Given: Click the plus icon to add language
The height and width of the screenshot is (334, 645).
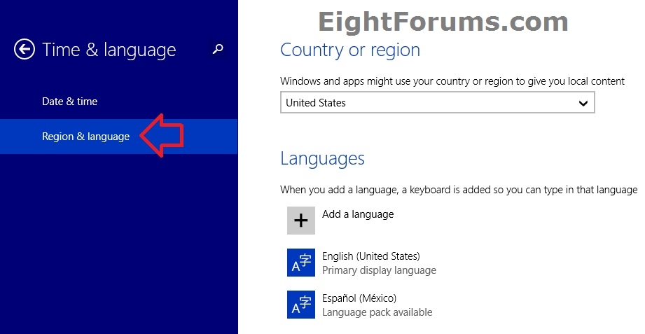Looking at the screenshot, I should click(300, 221).
